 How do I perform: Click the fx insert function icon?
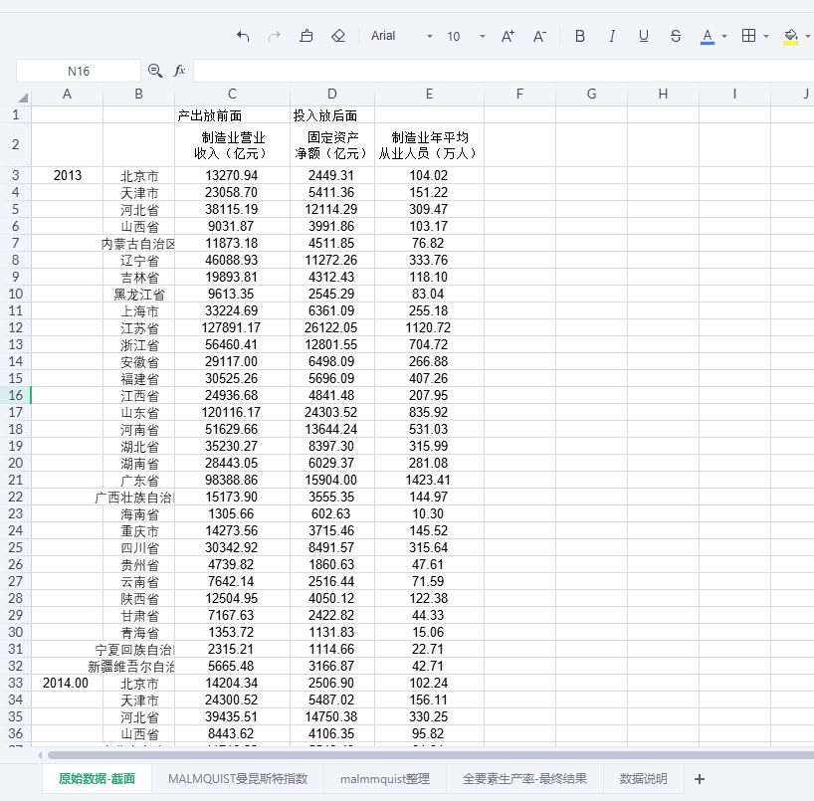click(x=180, y=71)
